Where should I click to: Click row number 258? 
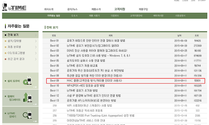55,106
